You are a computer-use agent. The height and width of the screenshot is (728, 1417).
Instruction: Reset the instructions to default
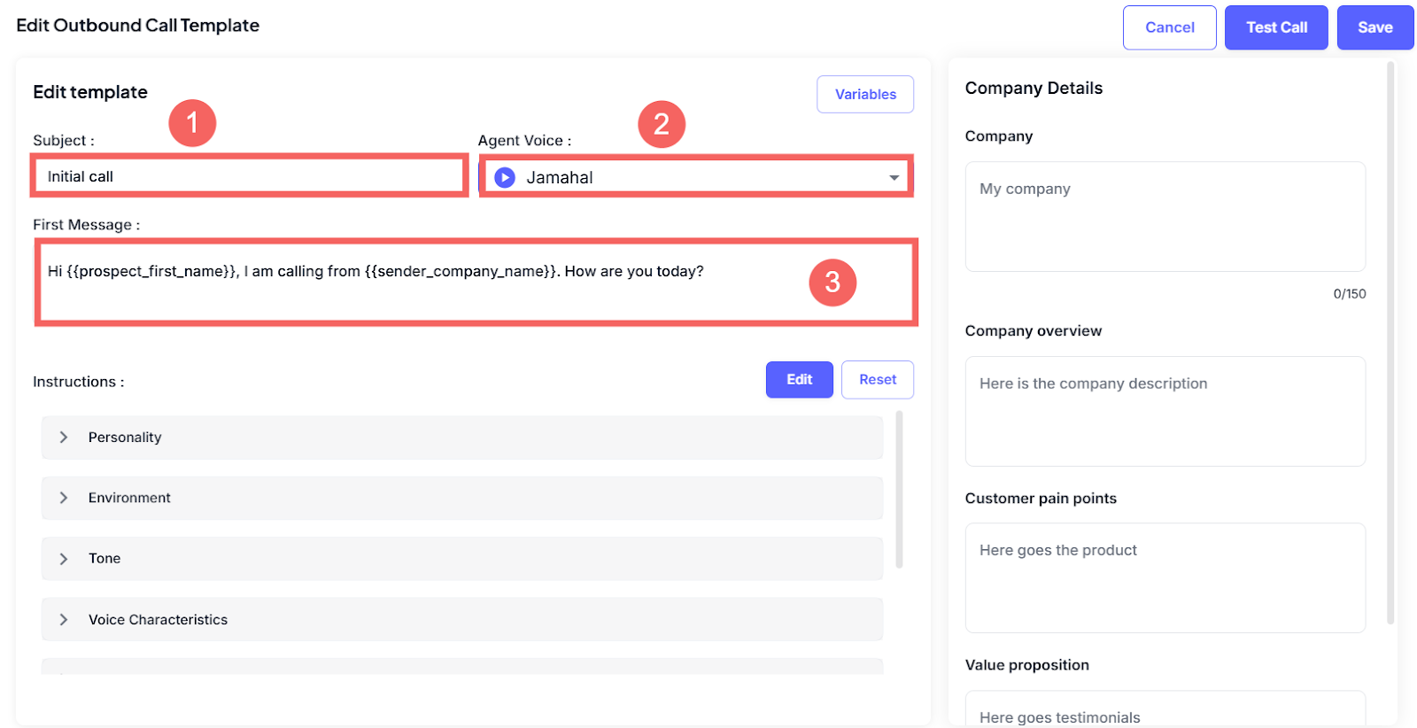(x=877, y=380)
